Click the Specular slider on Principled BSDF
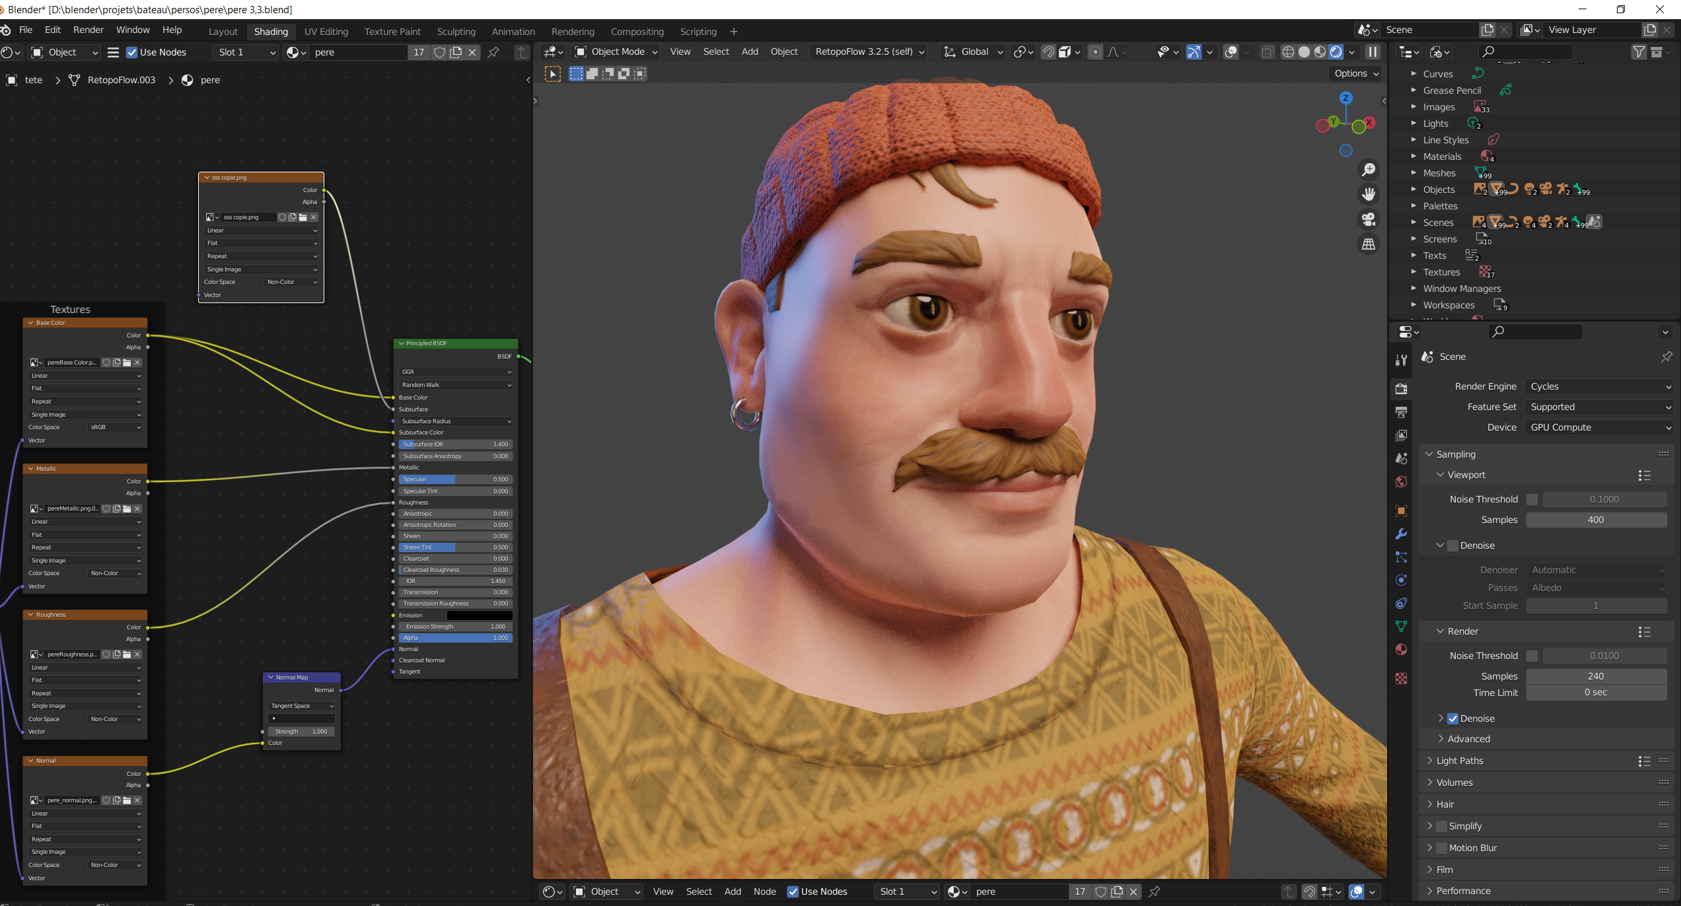Image resolution: width=1681 pixels, height=906 pixels. coord(456,479)
